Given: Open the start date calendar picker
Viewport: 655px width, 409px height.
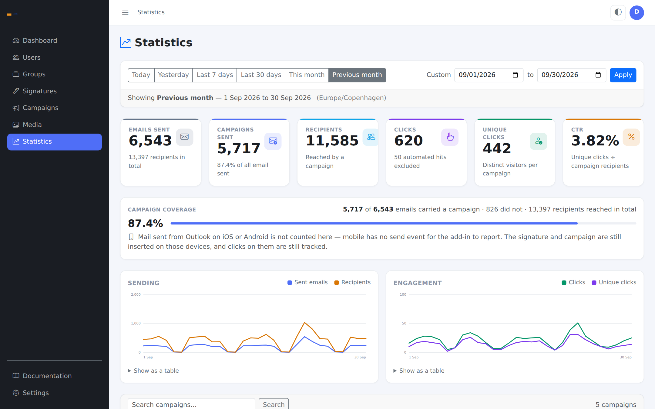Looking at the screenshot, I should click(x=515, y=75).
